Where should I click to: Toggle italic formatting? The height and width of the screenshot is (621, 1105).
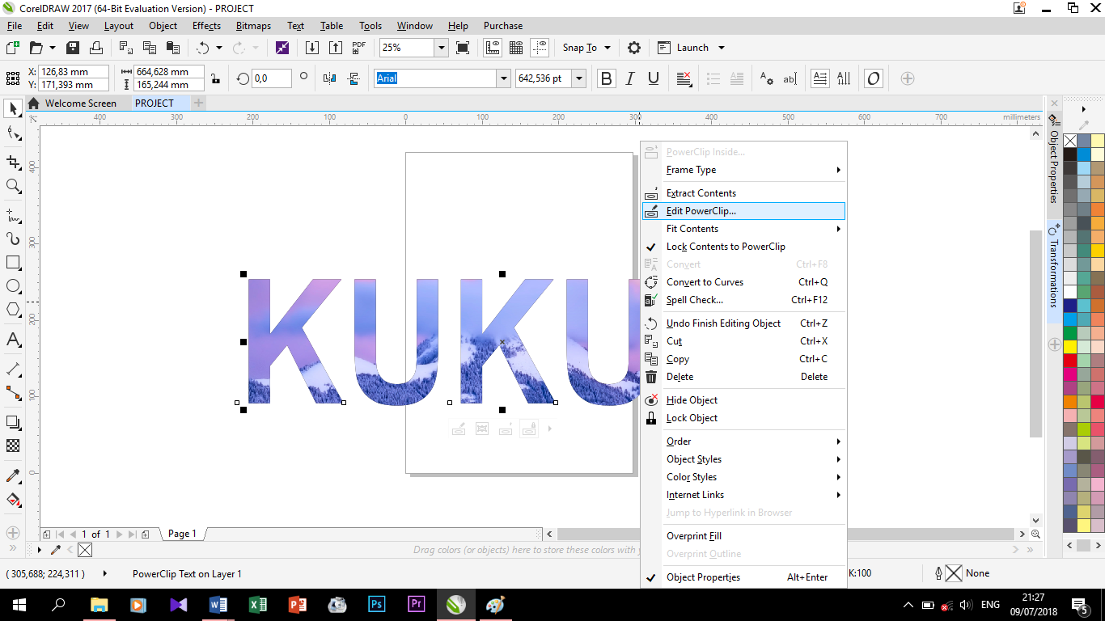click(x=629, y=78)
